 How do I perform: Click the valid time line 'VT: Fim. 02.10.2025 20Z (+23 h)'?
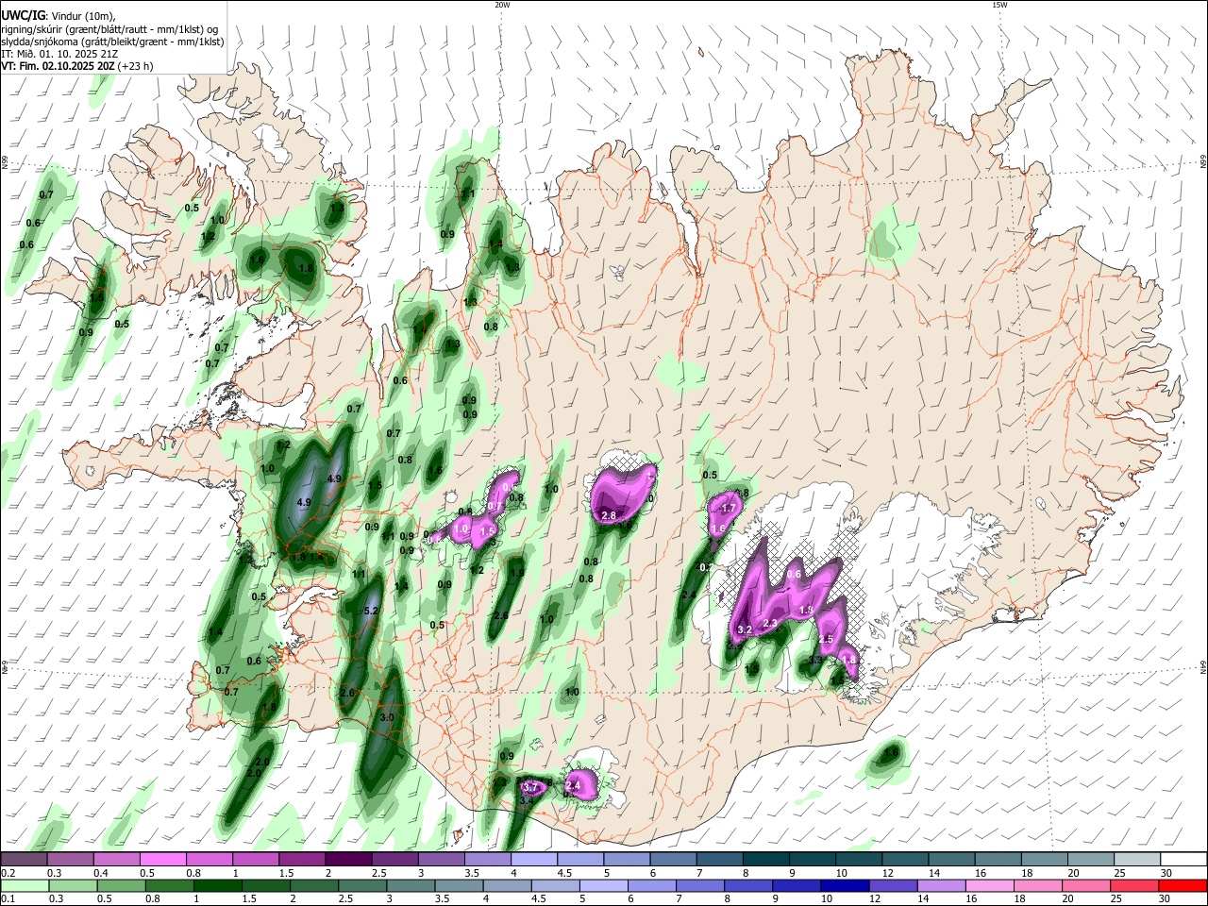tap(76, 66)
